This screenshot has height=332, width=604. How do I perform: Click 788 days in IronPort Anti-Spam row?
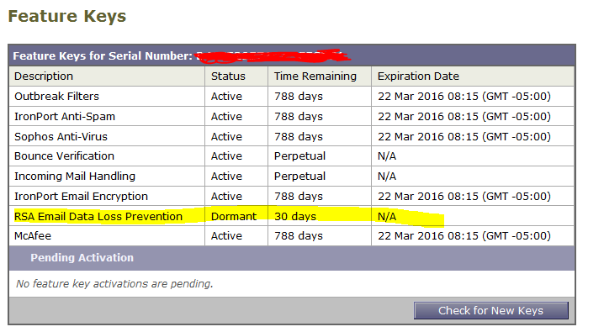[299, 116]
